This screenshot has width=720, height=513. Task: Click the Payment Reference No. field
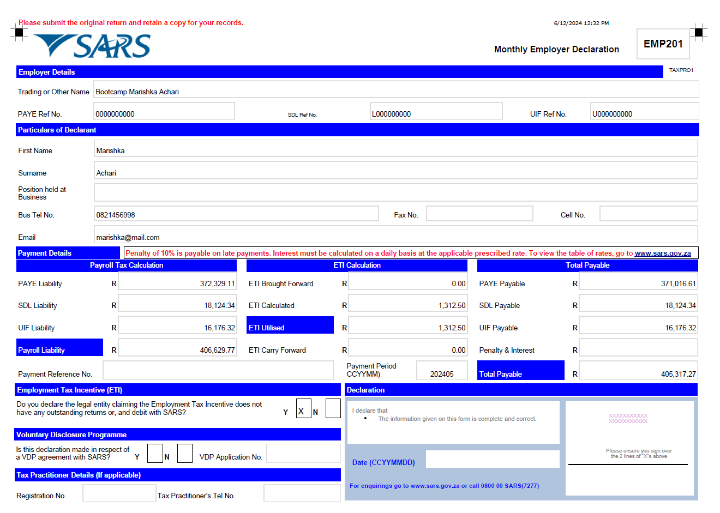218,371
